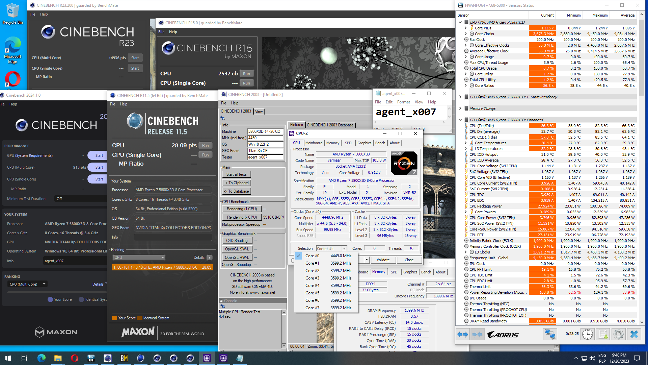
Task: Click HWiNFO blue X close-sensors icon
Action: (634, 334)
